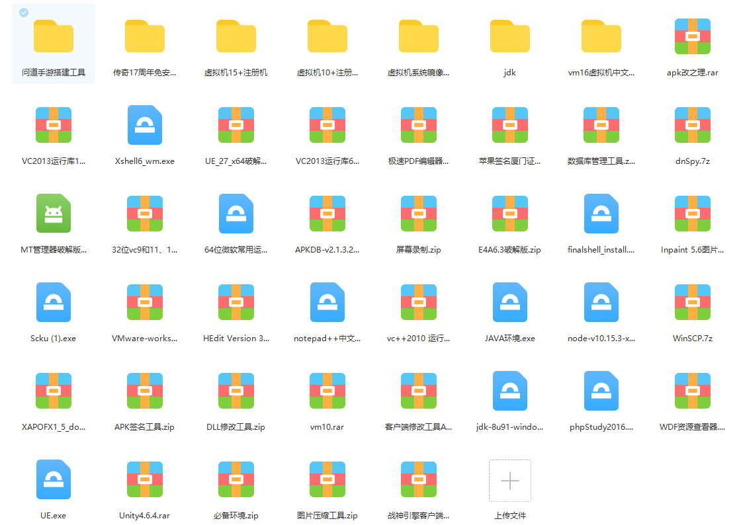Click the plus box to upload a file
Image resolution: width=739 pixels, height=525 pixels.
tap(510, 481)
